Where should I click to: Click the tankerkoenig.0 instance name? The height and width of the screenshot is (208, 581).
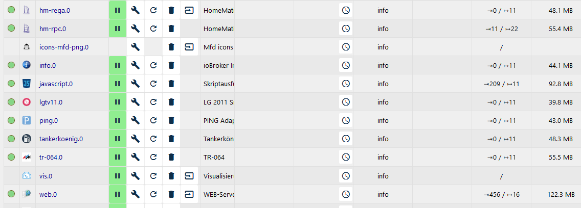click(x=61, y=139)
